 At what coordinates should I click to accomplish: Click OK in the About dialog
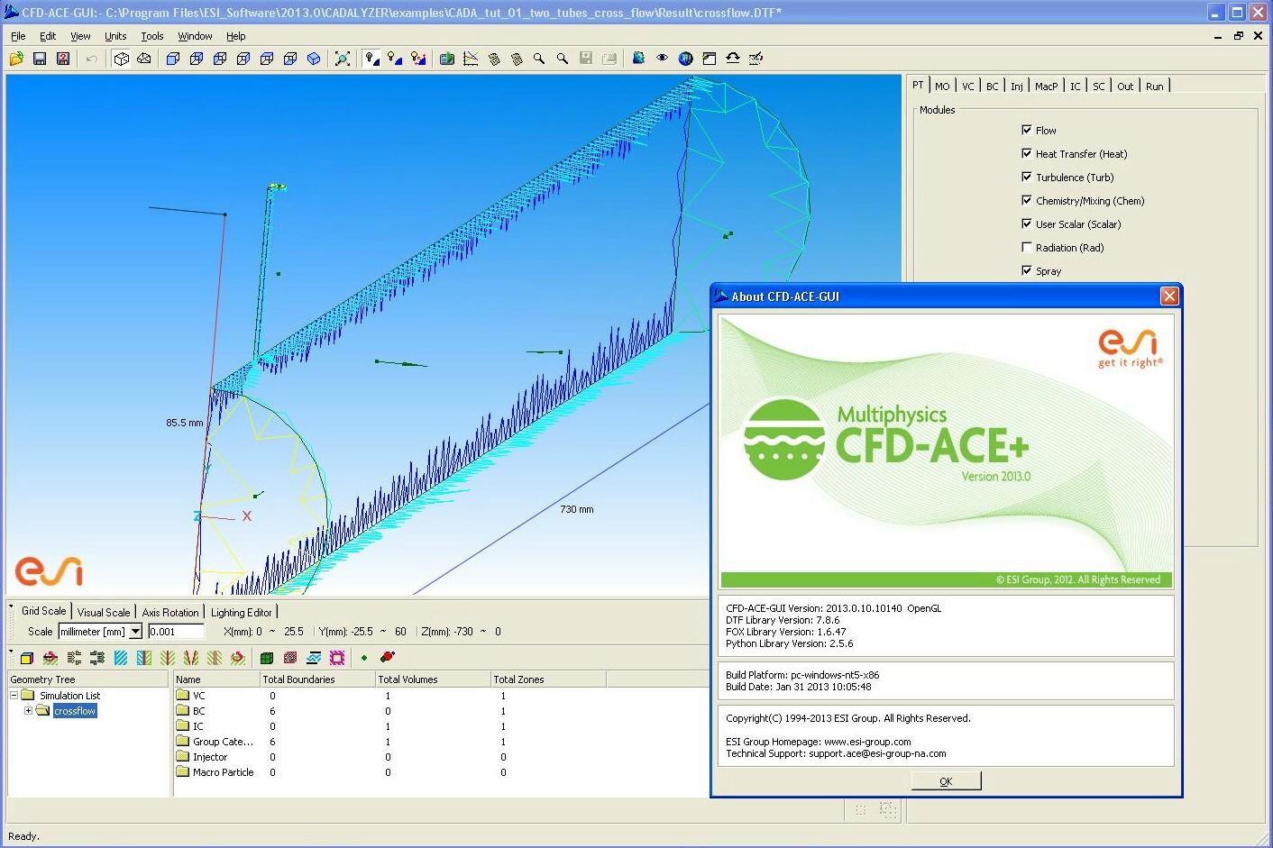946,781
